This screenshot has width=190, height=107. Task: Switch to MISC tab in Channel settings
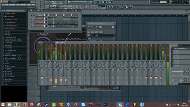tap(96, 32)
